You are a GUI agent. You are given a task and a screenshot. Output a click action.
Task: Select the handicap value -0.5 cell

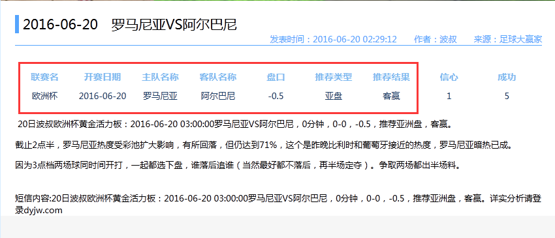pos(276,96)
